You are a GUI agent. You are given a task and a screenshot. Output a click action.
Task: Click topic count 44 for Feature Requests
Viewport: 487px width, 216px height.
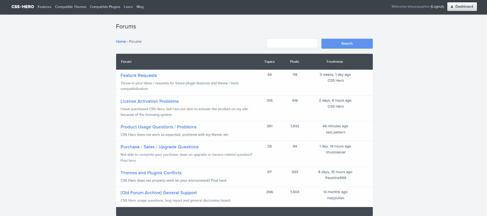tap(270, 75)
